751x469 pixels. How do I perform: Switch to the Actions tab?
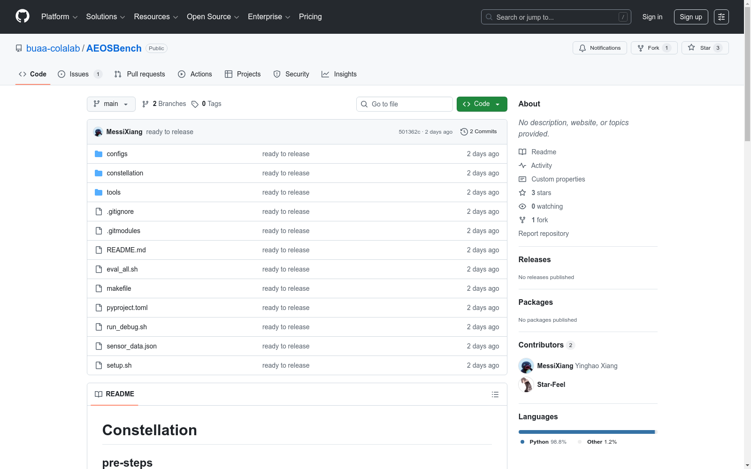coord(195,74)
